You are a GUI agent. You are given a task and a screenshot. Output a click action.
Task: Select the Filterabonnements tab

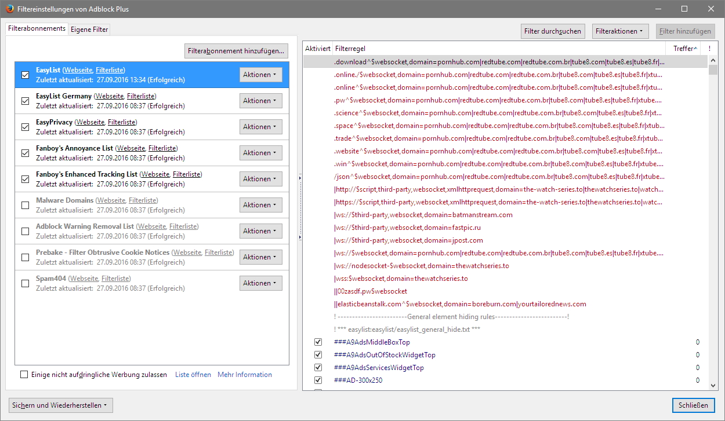pyautogui.click(x=37, y=28)
